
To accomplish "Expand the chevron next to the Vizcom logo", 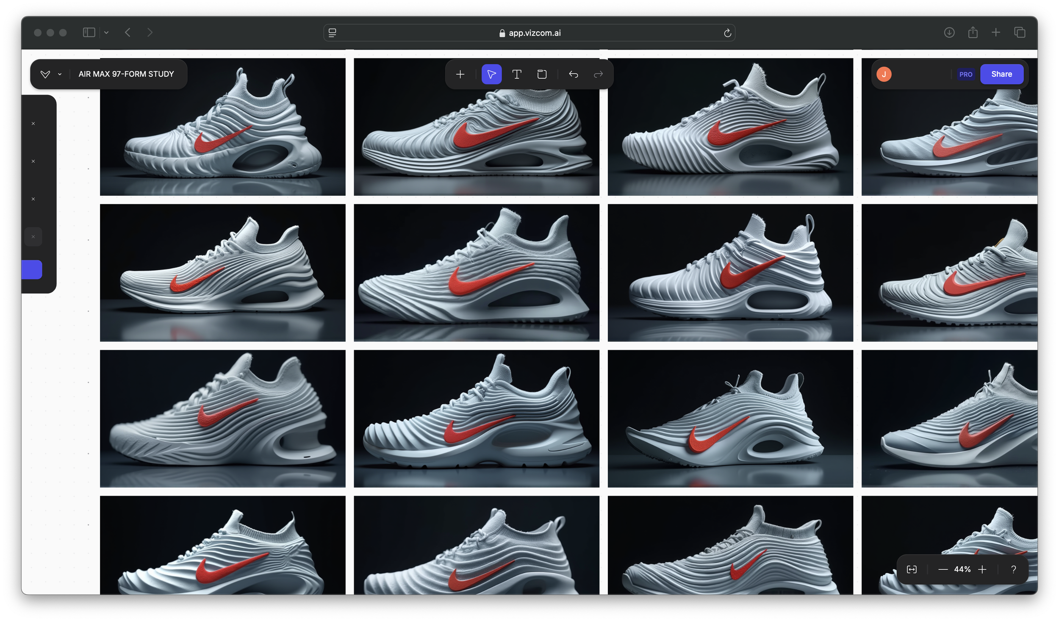I will click(x=60, y=74).
